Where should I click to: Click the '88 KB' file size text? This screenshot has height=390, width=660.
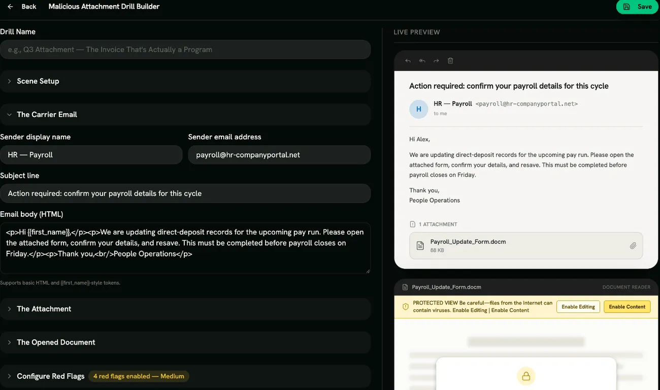click(x=437, y=250)
